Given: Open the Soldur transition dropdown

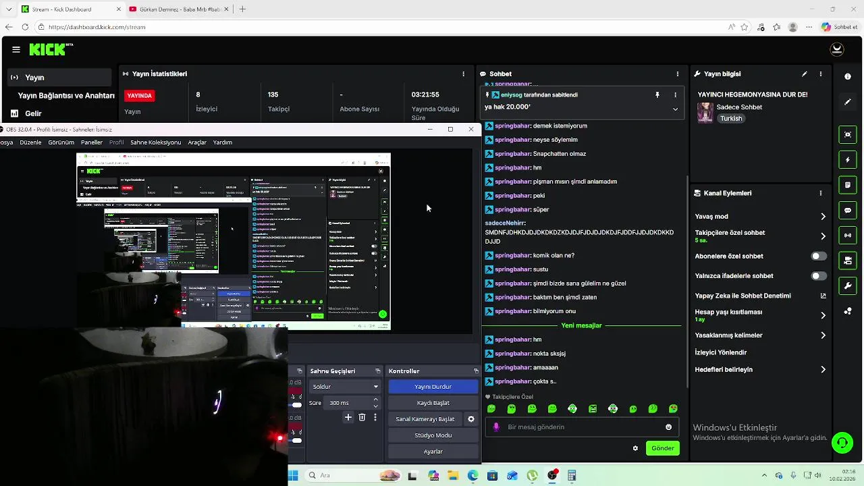Looking at the screenshot, I should point(346,387).
